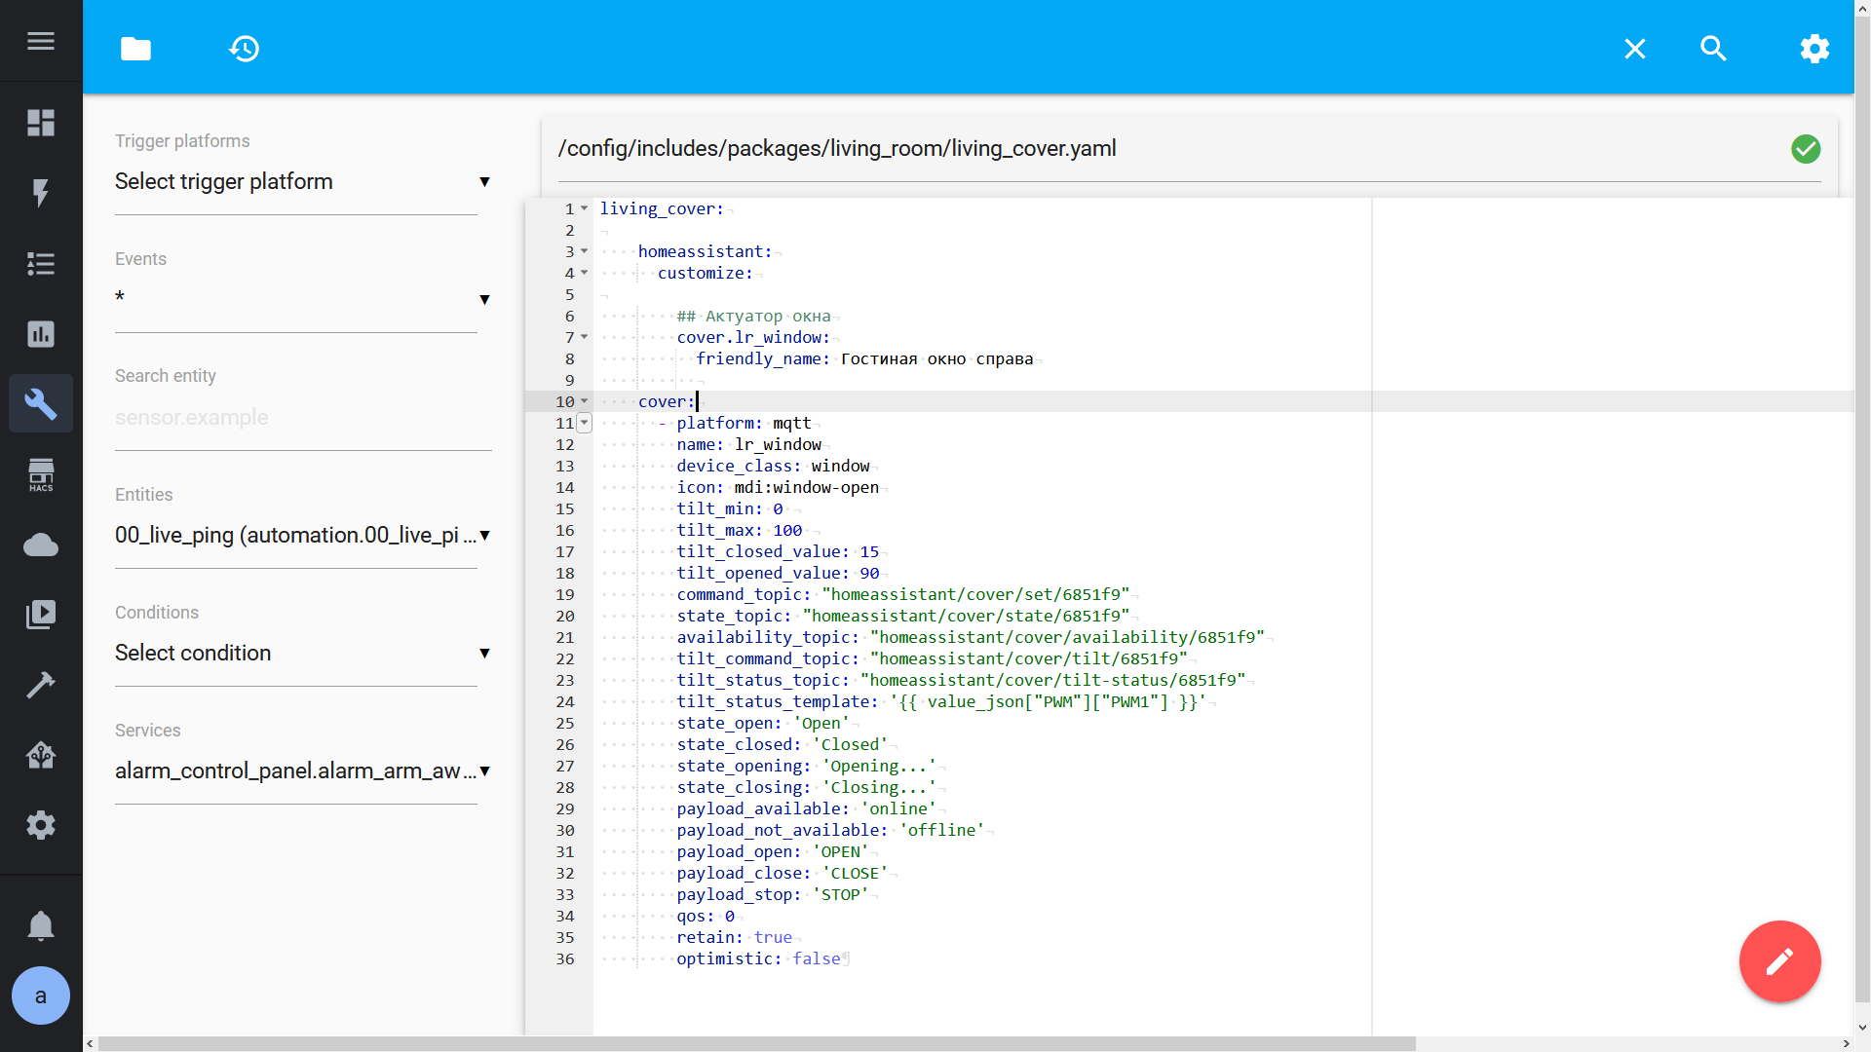Open HACS in the sidebar
The height and width of the screenshot is (1052, 1871).
pyautogui.click(x=41, y=474)
